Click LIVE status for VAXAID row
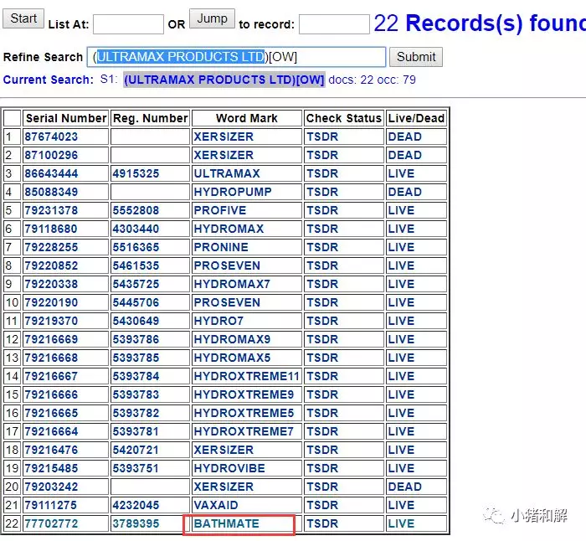This screenshot has height=541, width=586. [401, 505]
